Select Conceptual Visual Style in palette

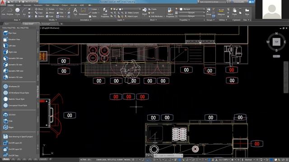click(15, 105)
